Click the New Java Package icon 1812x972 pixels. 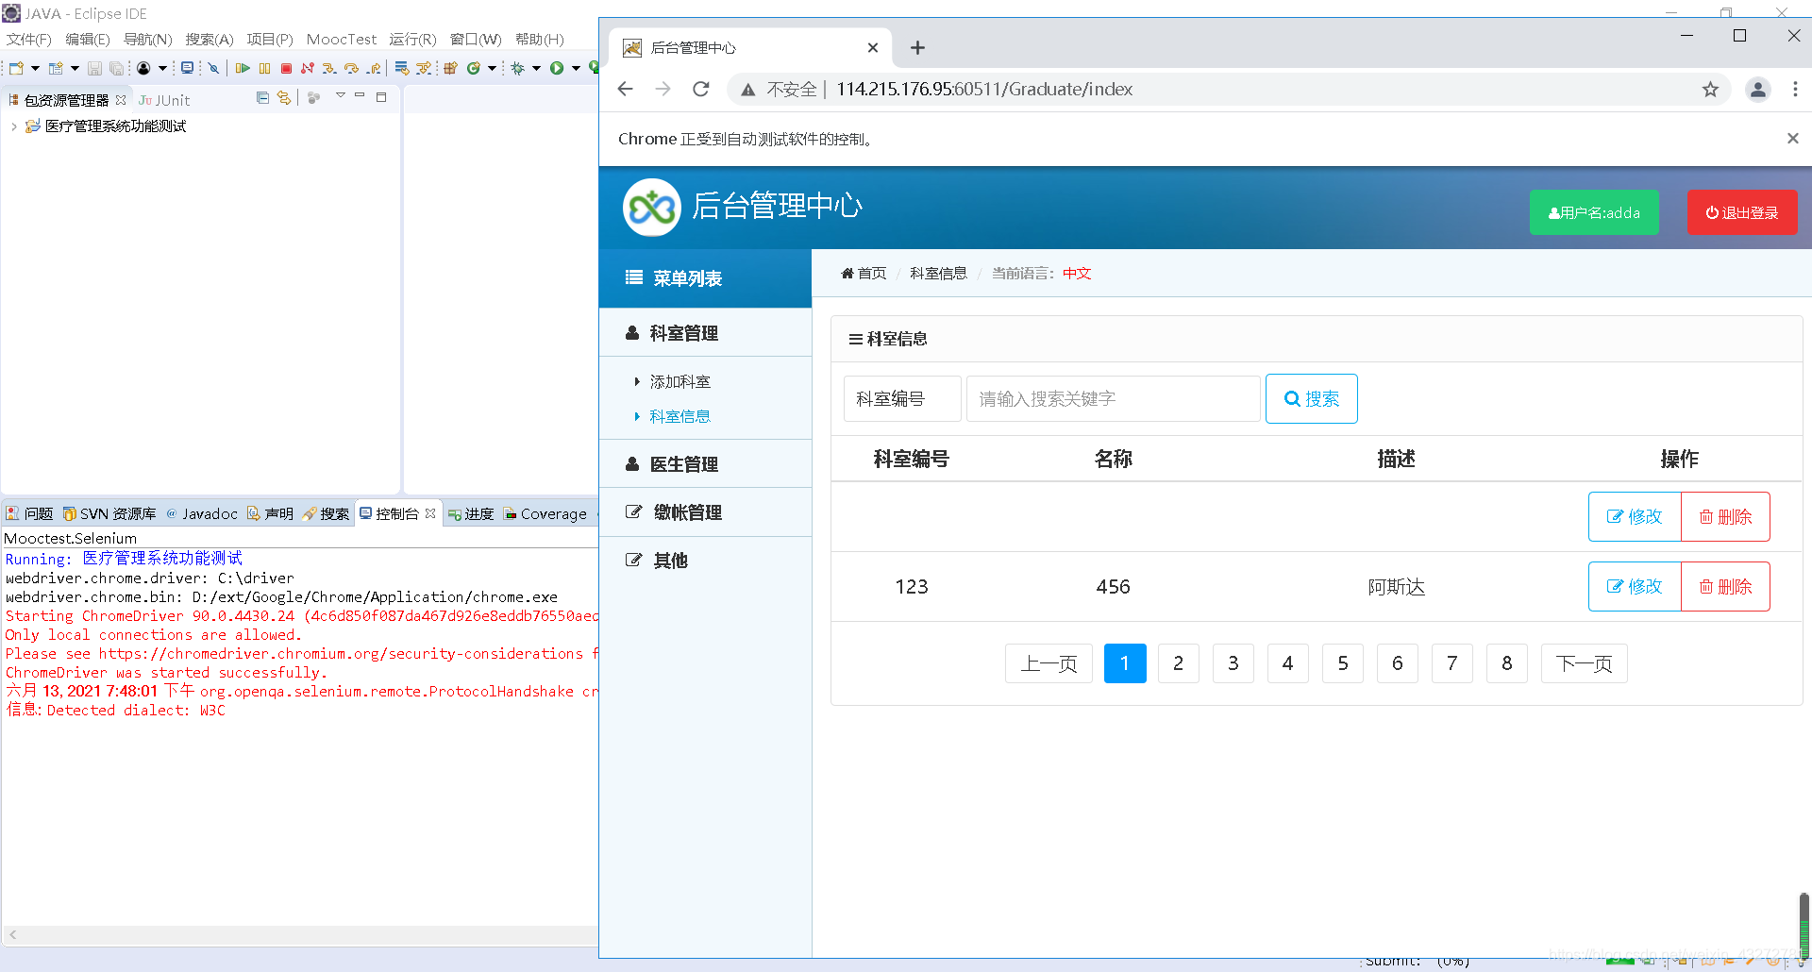coord(450,68)
